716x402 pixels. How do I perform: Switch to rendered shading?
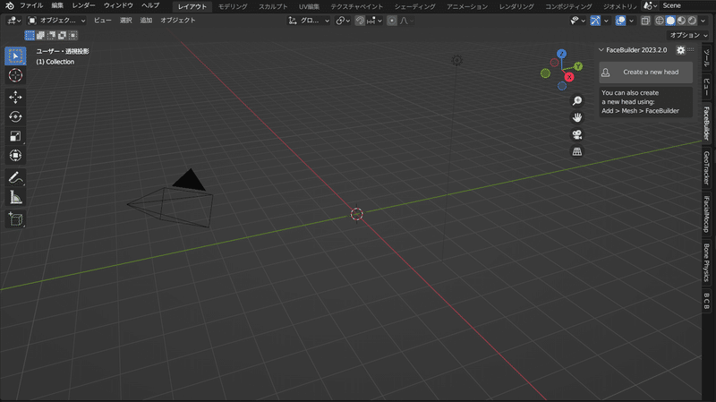pyautogui.click(x=692, y=21)
